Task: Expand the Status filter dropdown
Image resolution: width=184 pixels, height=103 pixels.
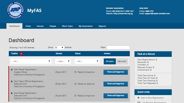Action: click(87, 61)
